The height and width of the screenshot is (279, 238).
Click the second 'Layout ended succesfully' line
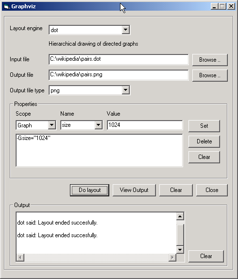pyautogui.click(x=57, y=235)
